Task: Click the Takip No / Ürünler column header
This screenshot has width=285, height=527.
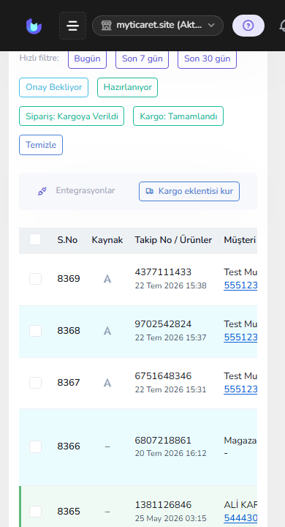Action: 173,240
